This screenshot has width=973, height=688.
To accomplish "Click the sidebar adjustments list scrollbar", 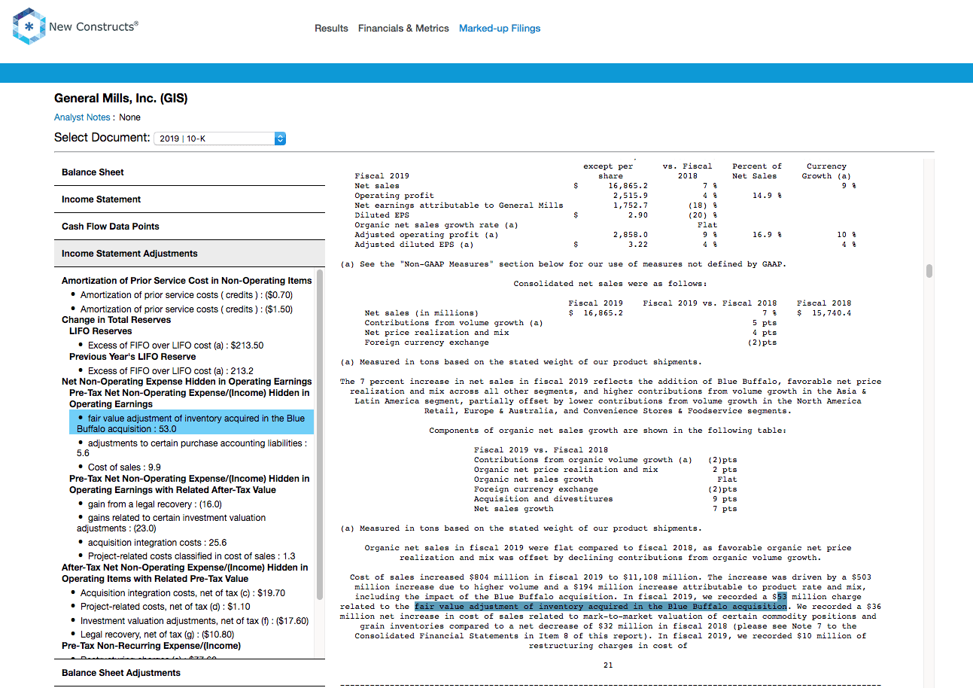I will (321, 433).
